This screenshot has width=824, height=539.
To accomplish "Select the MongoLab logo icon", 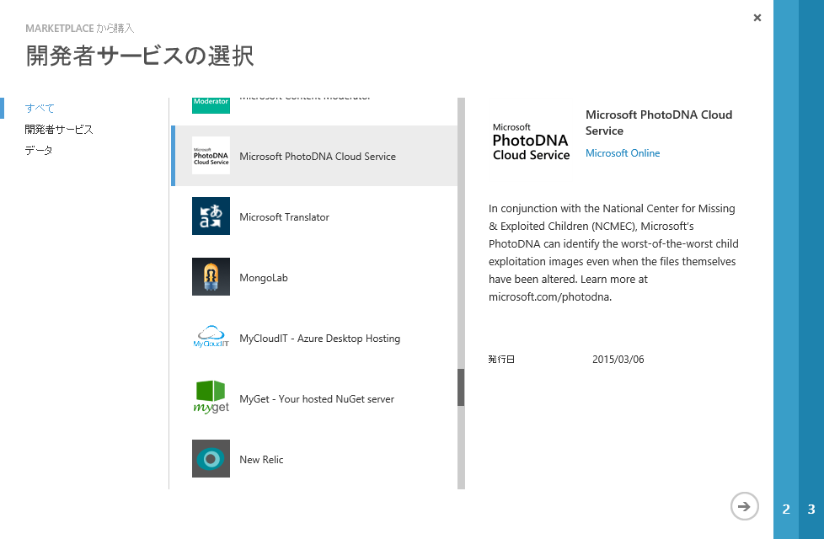I will (x=211, y=277).
